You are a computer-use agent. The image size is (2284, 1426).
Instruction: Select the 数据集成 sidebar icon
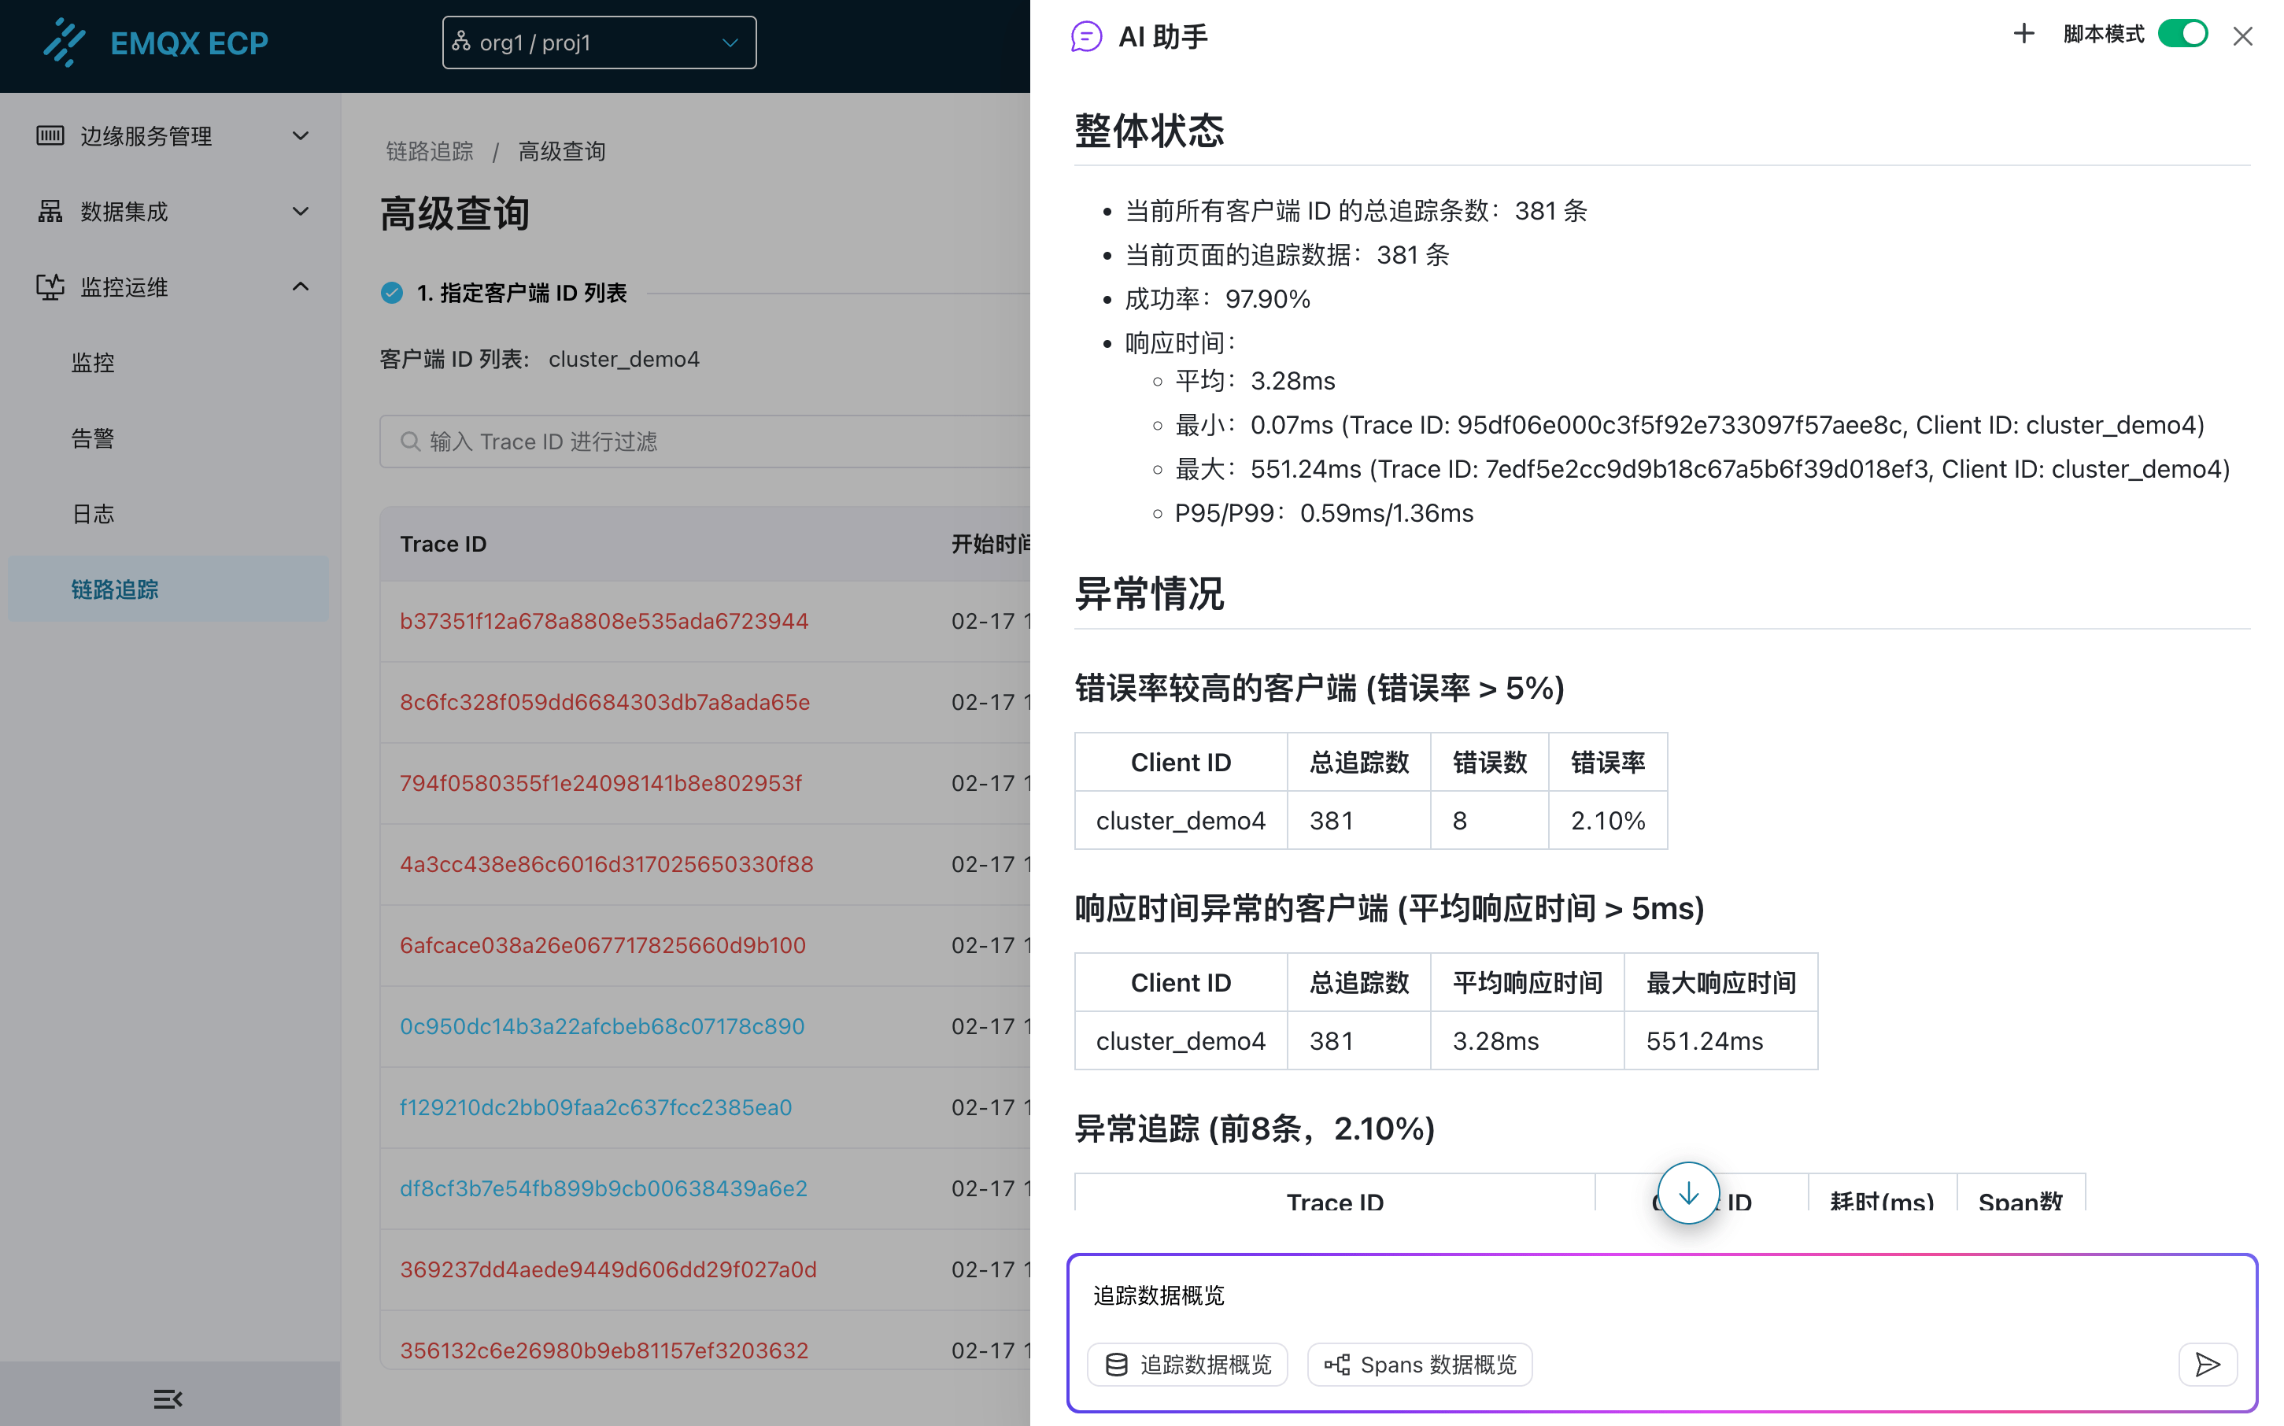pos(49,211)
